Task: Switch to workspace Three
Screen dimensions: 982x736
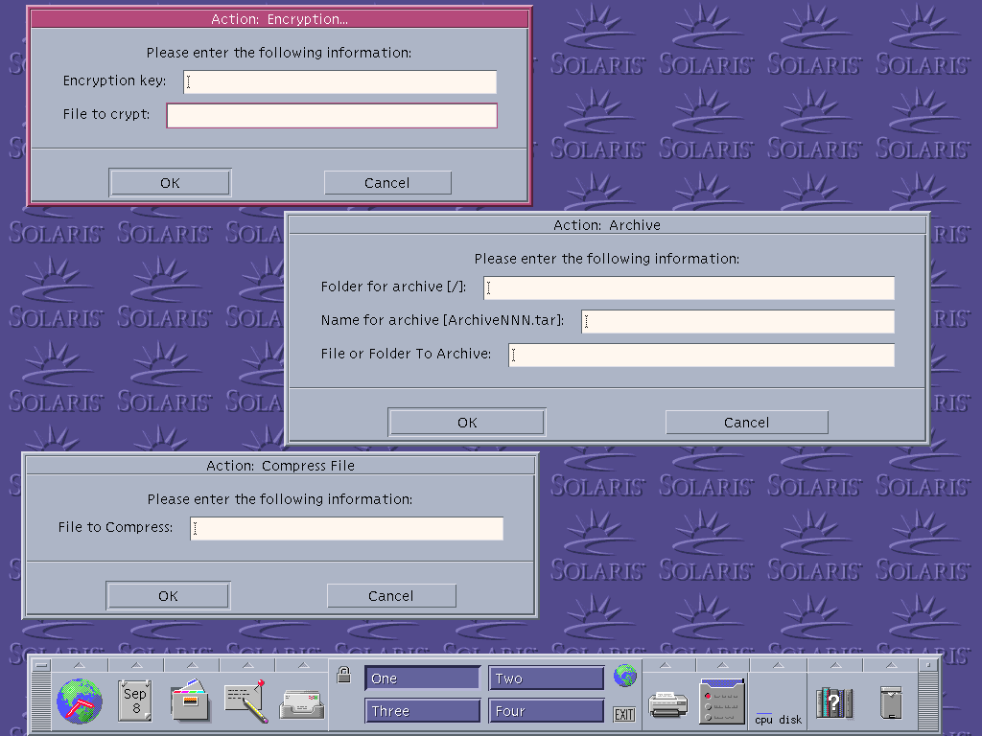Action: pos(423,711)
